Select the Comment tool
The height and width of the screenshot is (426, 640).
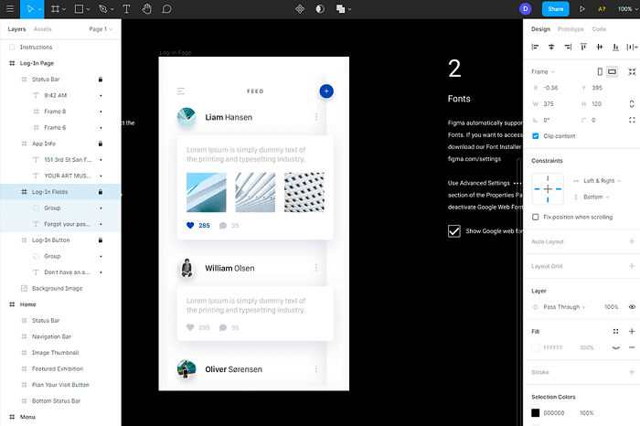pyautogui.click(x=166, y=9)
